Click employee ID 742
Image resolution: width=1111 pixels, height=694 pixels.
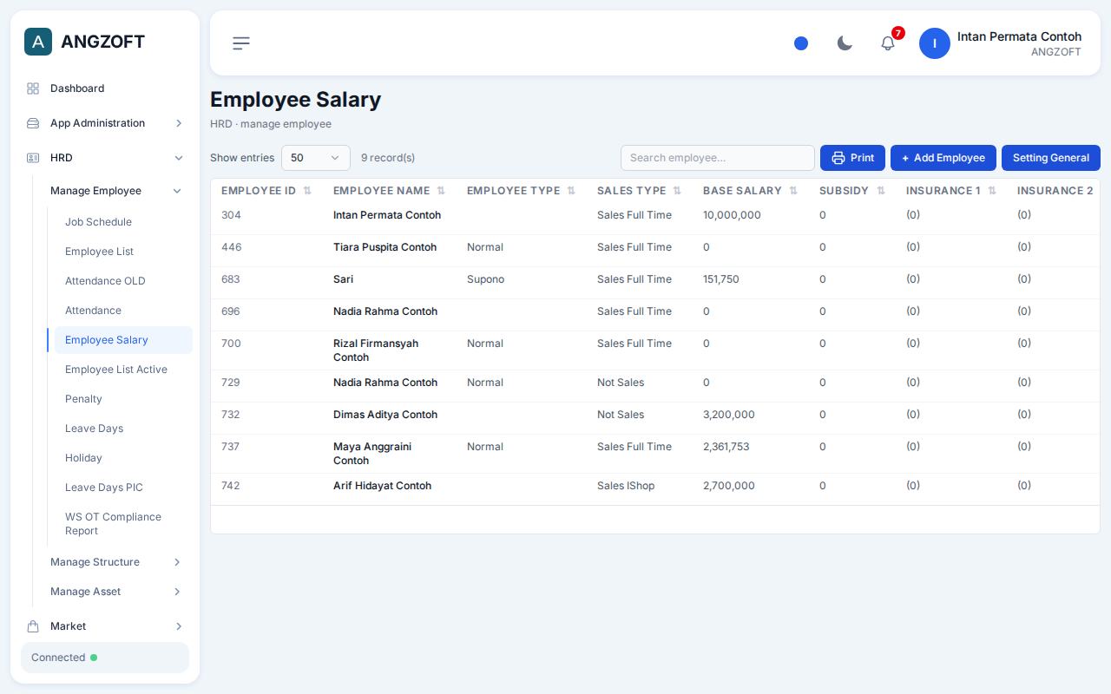[230, 486]
